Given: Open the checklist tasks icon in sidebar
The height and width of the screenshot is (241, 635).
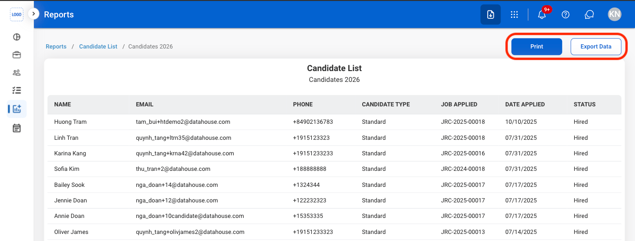Looking at the screenshot, I should (x=16, y=90).
